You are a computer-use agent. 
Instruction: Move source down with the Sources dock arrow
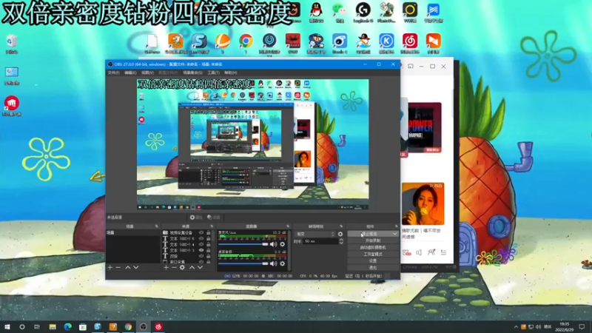click(200, 267)
